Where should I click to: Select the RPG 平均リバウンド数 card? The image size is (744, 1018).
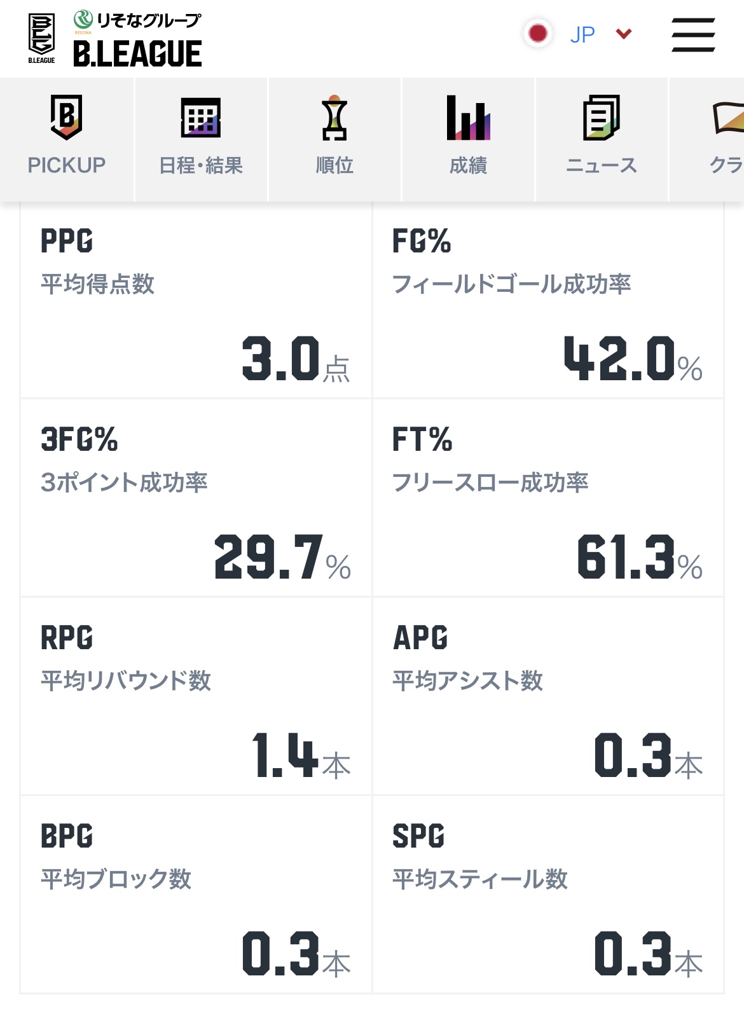coord(196,696)
